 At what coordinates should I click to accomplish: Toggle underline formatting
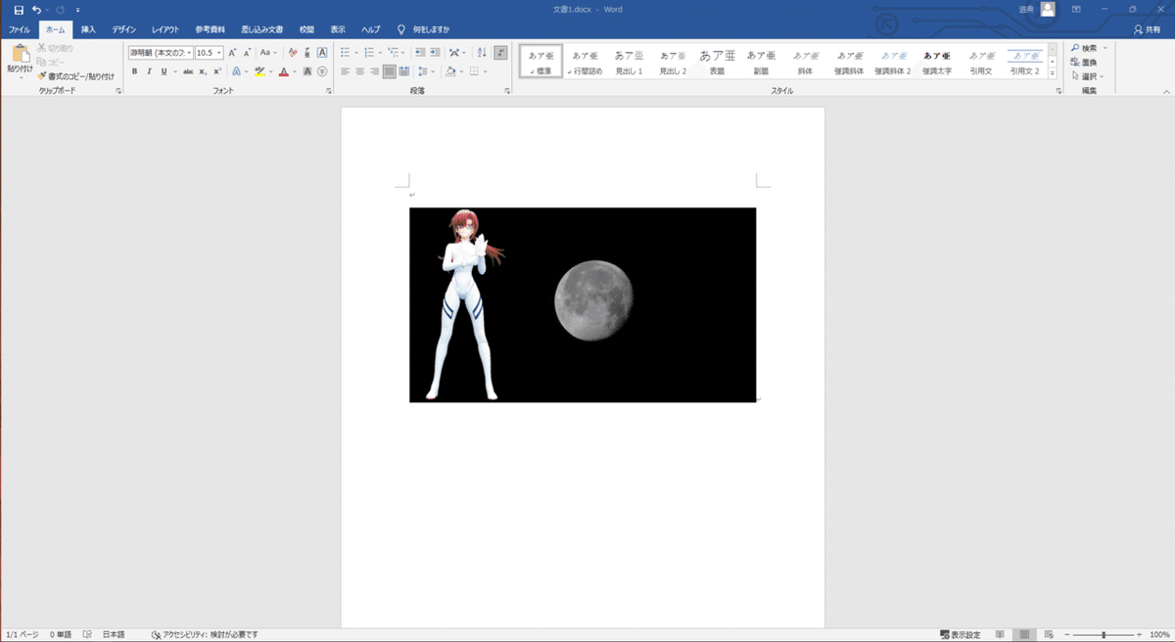click(x=163, y=71)
